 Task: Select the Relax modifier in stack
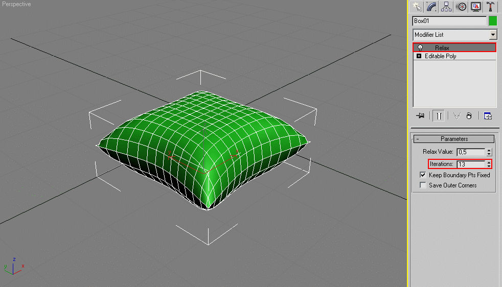coord(454,47)
